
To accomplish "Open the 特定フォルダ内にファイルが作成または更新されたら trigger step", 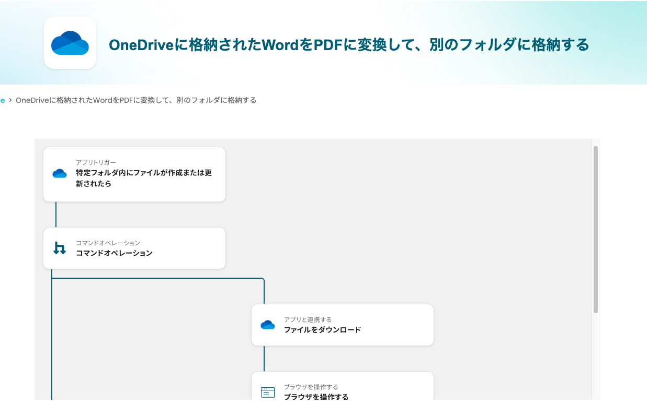I will [143, 178].
